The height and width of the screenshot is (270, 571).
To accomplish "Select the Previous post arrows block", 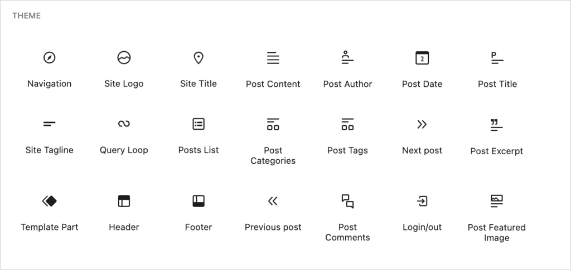I will click(273, 213).
